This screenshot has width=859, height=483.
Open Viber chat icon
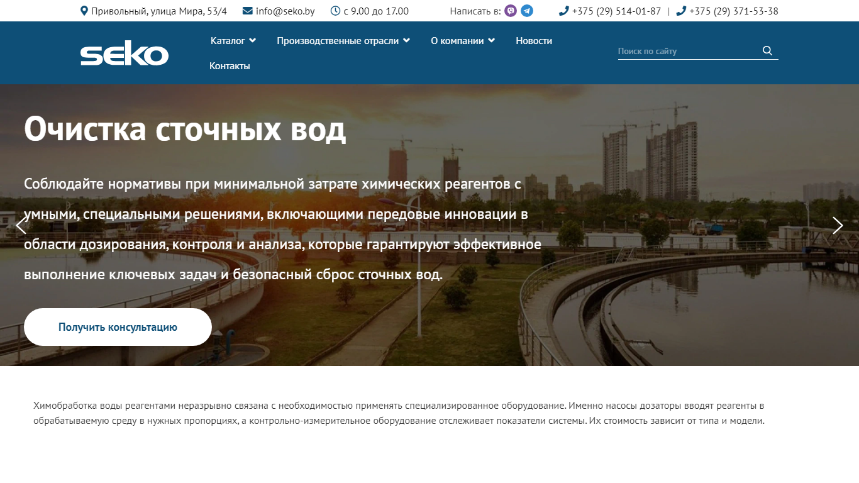click(x=511, y=11)
